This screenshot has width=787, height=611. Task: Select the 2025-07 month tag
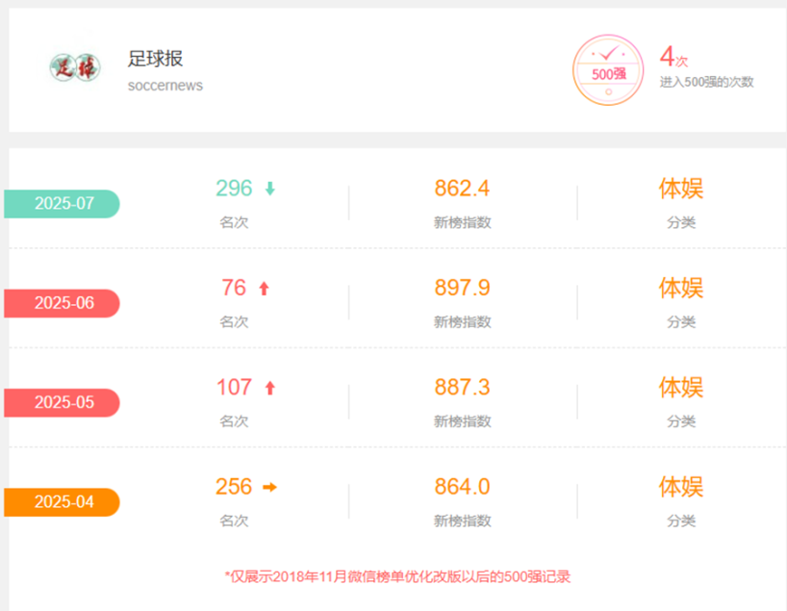[x=63, y=204]
